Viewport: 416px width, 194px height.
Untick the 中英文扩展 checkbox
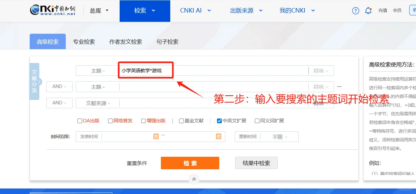click(x=219, y=121)
